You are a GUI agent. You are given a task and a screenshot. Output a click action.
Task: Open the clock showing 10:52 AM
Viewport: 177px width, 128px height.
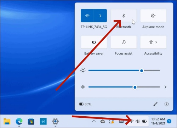[x=158, y=121]
